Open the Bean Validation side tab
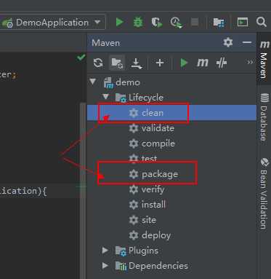 264,194
